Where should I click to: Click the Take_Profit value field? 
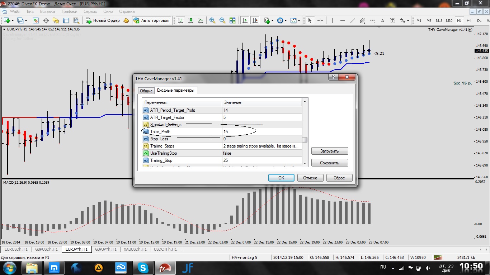[262, 132]
